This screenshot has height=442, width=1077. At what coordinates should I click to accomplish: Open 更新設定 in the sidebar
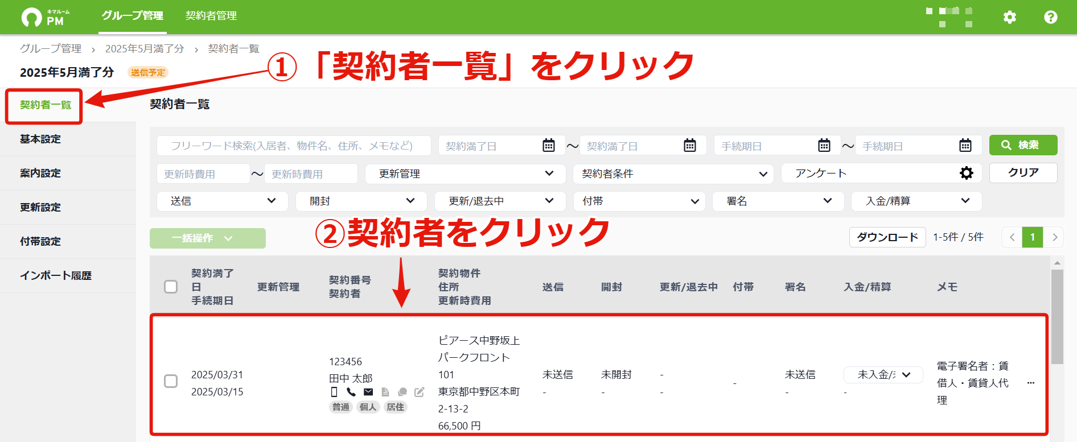[40, 207]
